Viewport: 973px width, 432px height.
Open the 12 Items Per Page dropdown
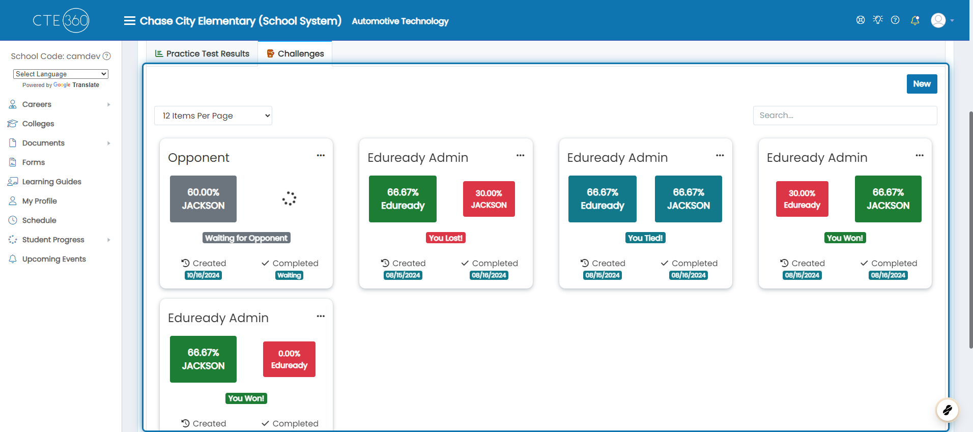click(x=213, y=116)
